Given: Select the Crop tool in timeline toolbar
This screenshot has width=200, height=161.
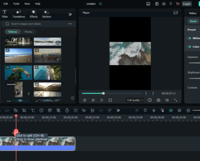Looking at the screenshot, I should point(24,110).
